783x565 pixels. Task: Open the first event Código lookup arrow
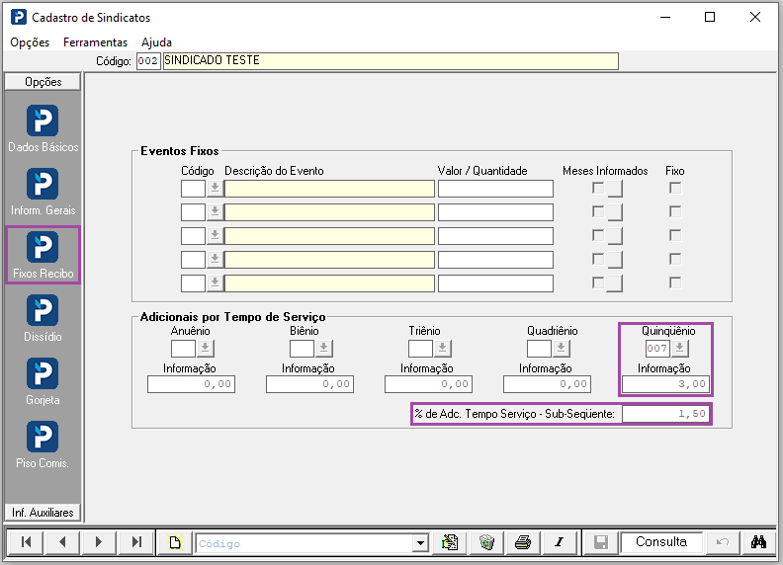[x=215, y=189]
